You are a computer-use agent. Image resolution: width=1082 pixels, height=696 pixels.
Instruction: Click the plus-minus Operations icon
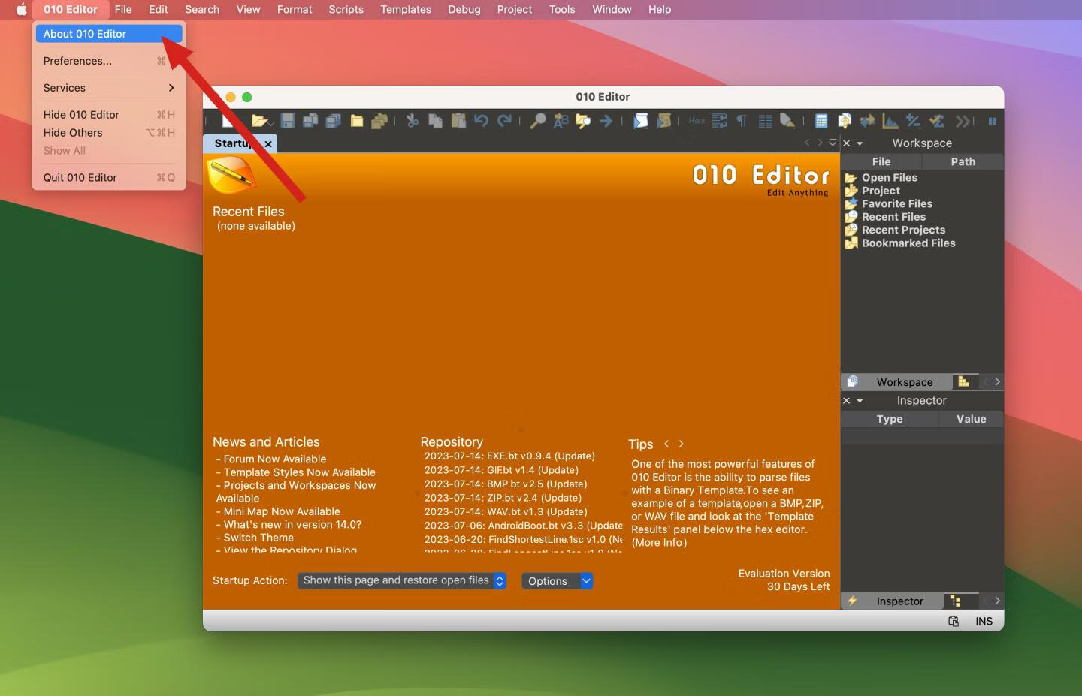[x=913, y=121]
